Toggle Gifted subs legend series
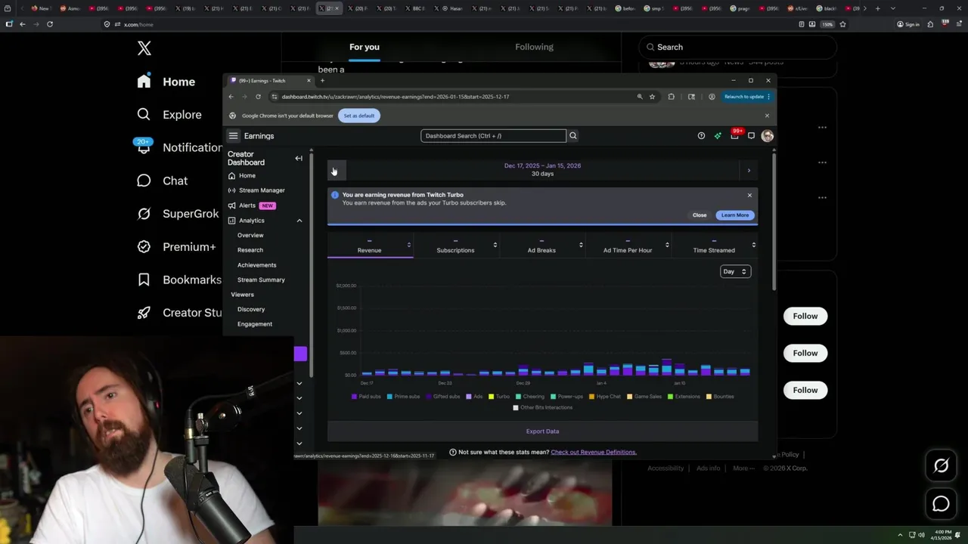 (443, 396)
